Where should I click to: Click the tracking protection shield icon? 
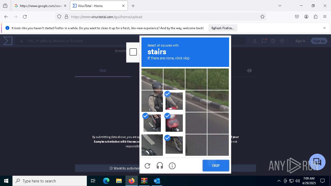pos(59,17)
